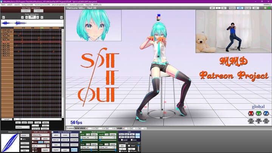
Task: Toggle the stop frame checkbox
Action: pyautogui.click(x=129, y=151)
